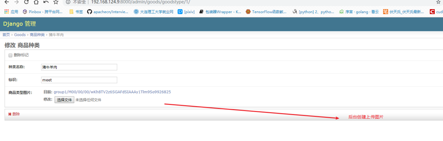Go to 商品种类 in the breadcrumb
The width and height of the screenshot is (443, 141).
click(37, 35)
